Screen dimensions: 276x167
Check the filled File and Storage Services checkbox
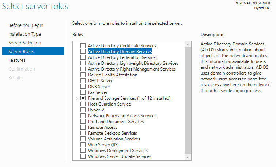click(x=83, y=98)
